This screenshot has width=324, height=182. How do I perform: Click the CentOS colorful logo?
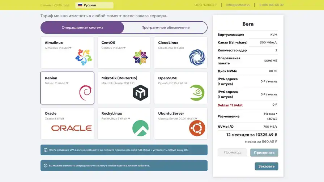point(141,58)
